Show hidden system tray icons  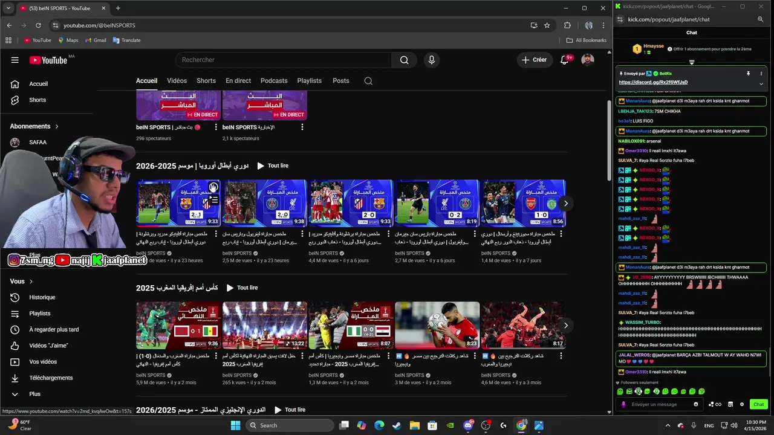(668, 425)
